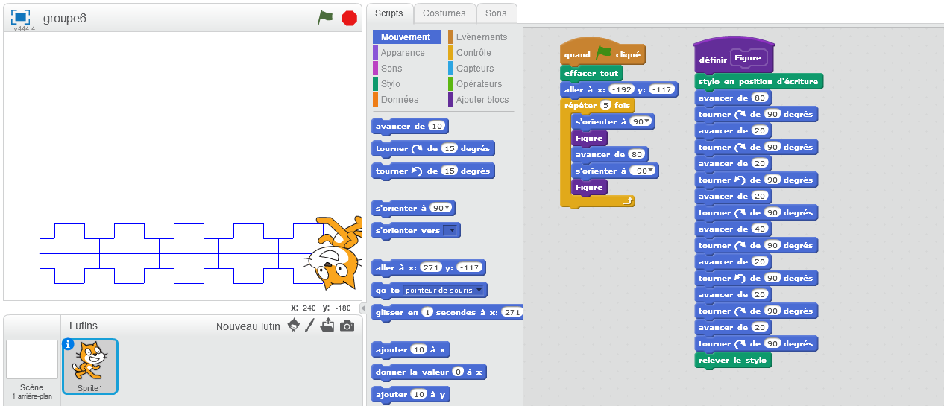Open the Sons tab
The width and height of the screenshot is (944, 406).
click(496, 13)
